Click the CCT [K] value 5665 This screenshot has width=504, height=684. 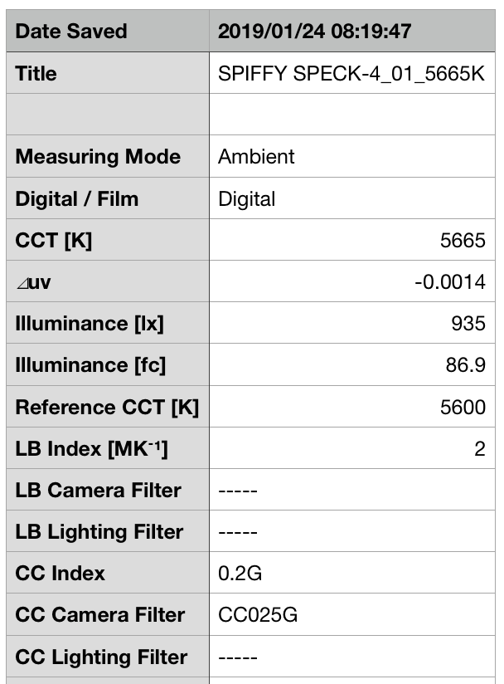463,240
